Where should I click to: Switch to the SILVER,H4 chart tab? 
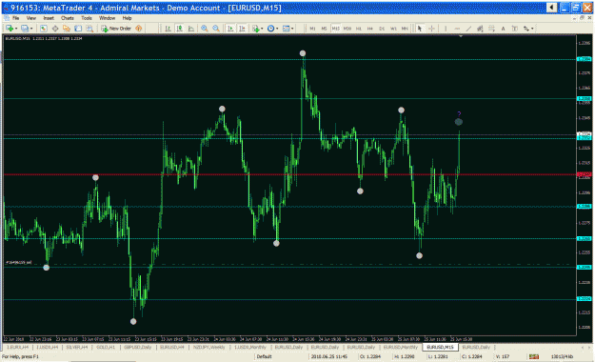coord(77,347)
